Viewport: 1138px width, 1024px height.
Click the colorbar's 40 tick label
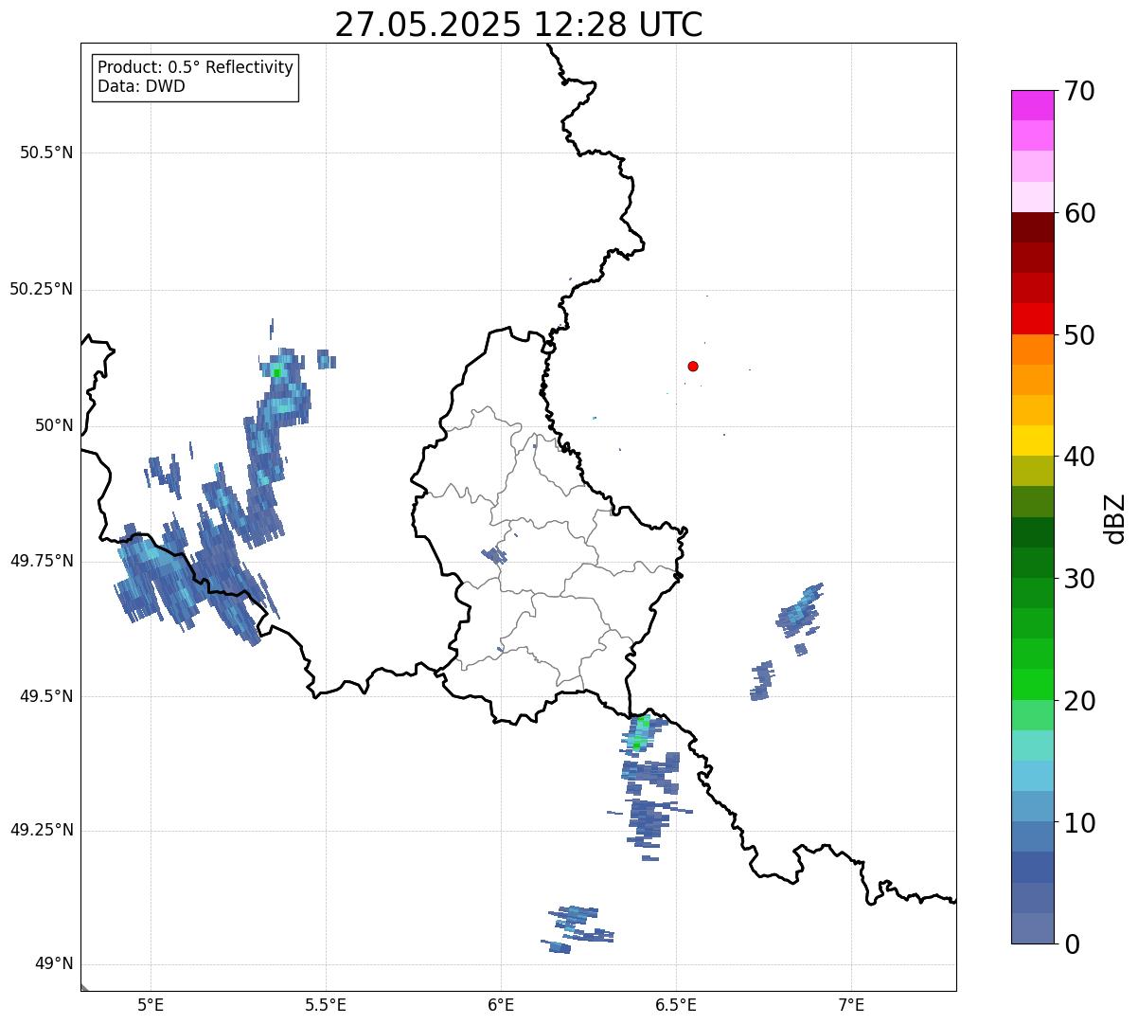pyautogui.click(x=1079, y=457)
